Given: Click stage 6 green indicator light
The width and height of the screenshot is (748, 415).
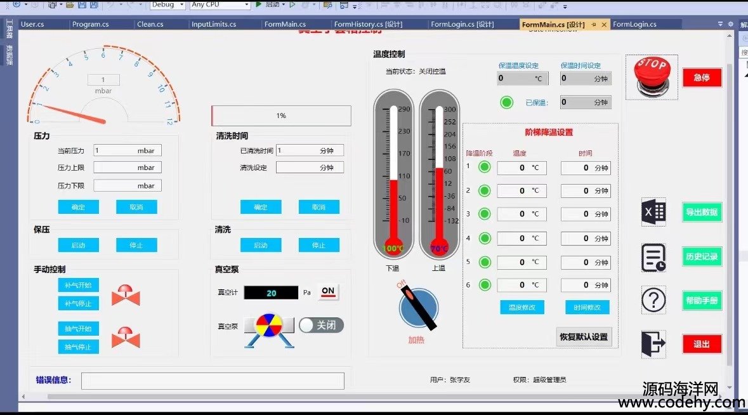Looking at the screenshot, I should coord(485,285).
